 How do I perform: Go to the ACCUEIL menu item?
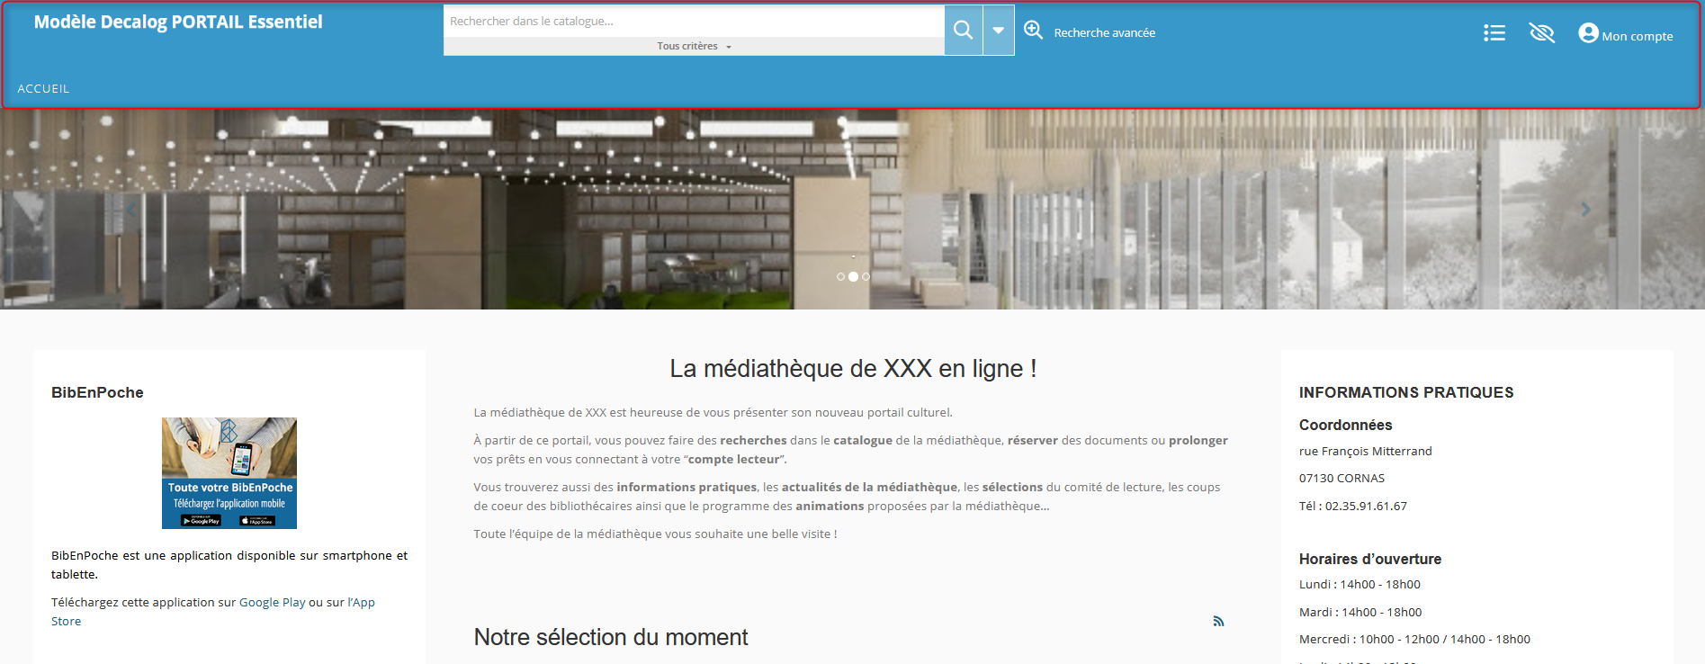(43, 88)
